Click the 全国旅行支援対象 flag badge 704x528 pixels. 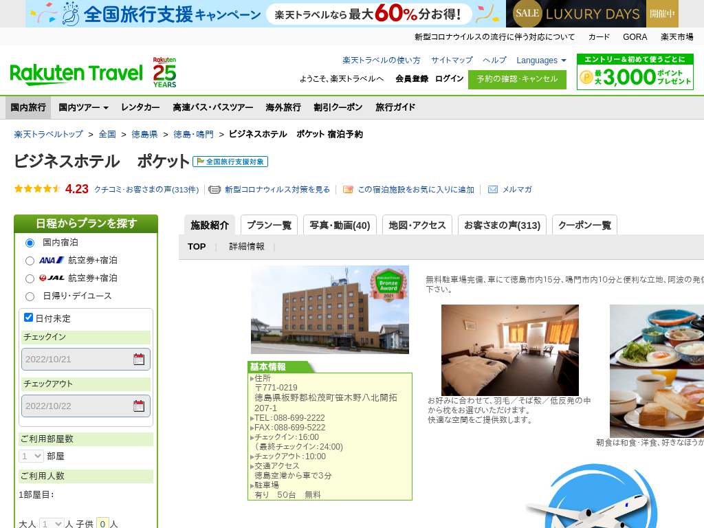point(230,162)
